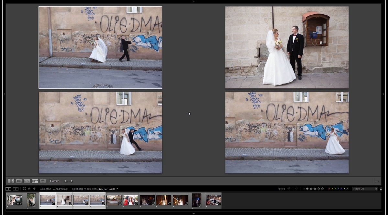Select previous photo arrow in Survey toolbar

coord(66,181)
